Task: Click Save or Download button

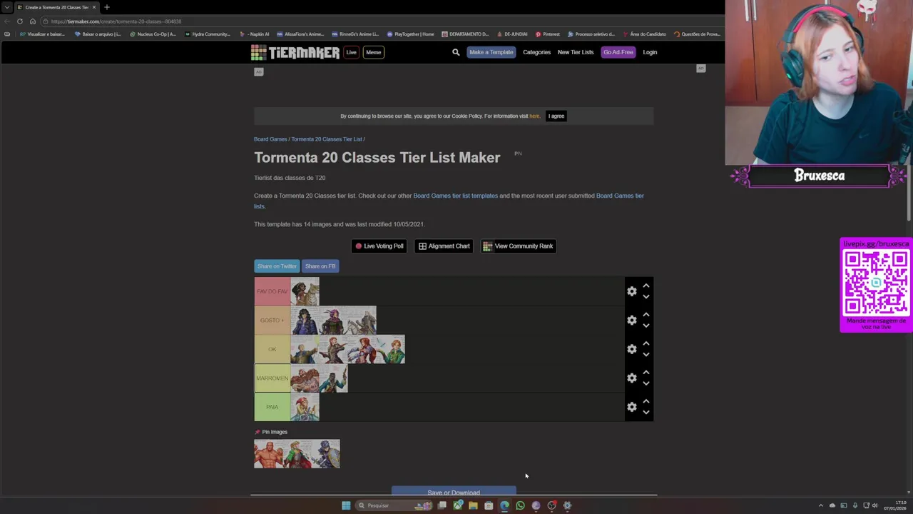Action: click(454, 492)
